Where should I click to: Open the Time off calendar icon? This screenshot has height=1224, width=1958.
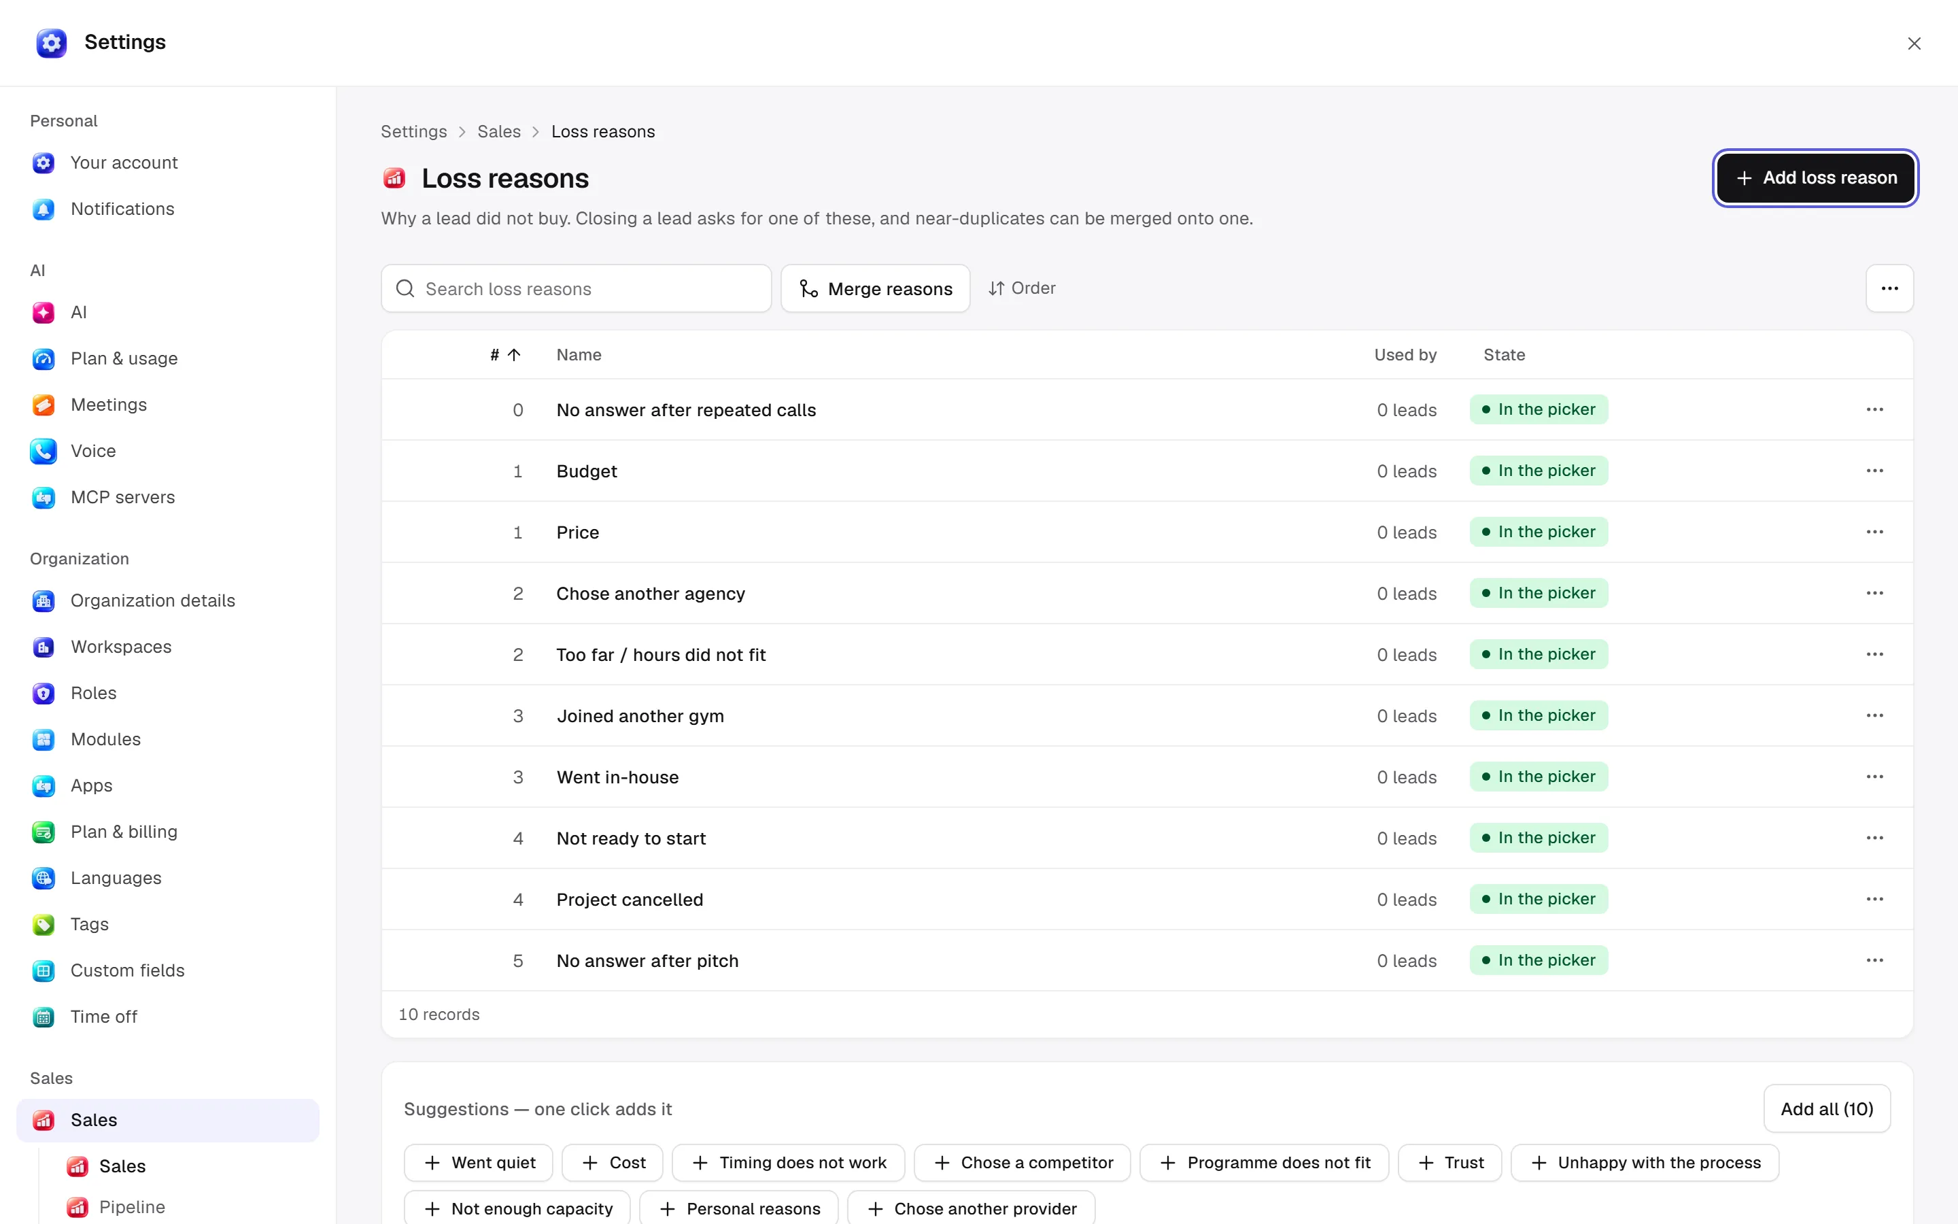coord(44,1017)
